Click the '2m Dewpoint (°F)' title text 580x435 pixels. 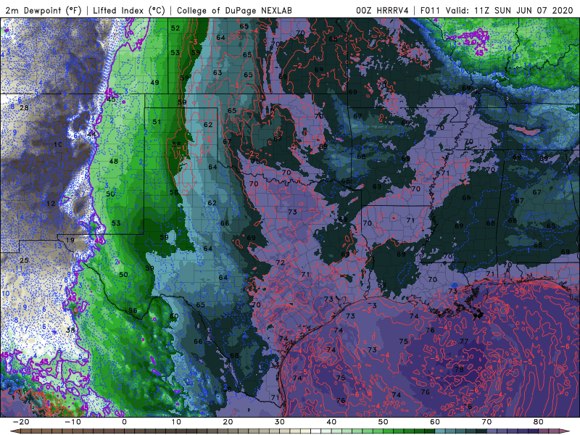(43, 10)
